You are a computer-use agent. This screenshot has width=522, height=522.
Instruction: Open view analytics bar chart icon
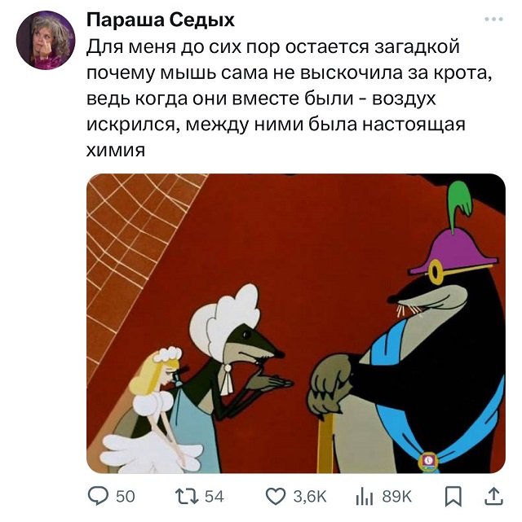[364, 497]
